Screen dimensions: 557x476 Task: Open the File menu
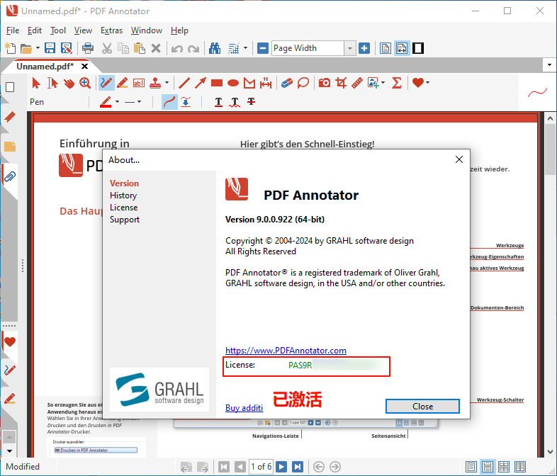click(13, 30)
